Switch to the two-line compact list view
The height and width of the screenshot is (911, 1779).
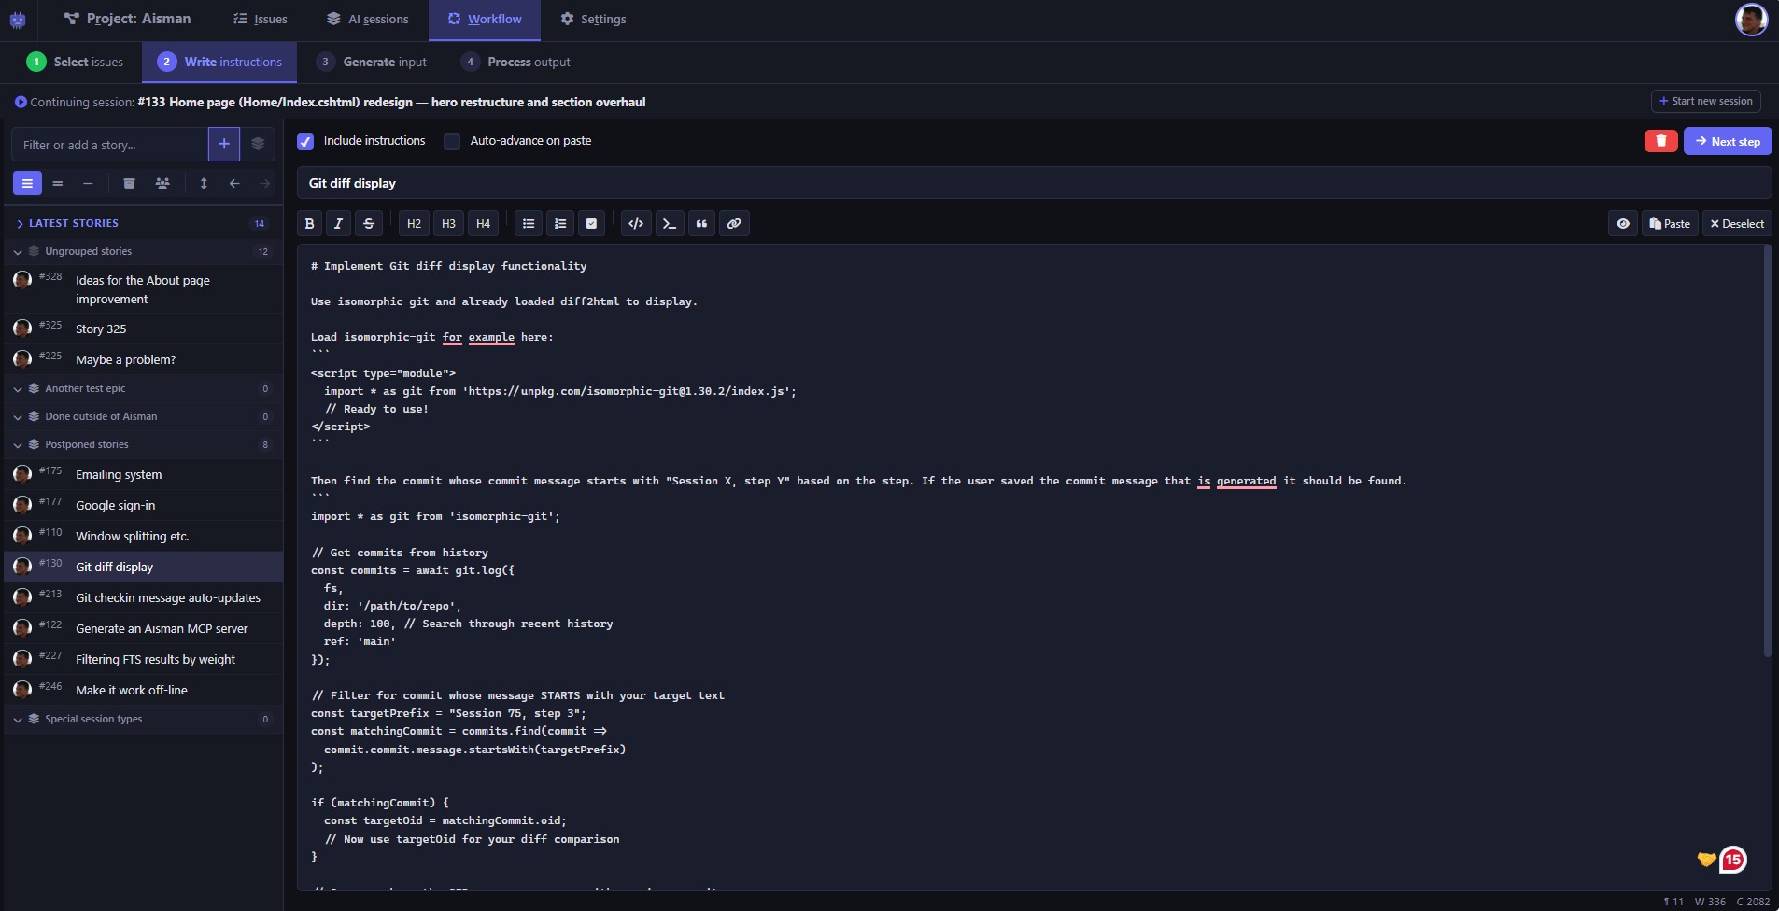click(58, 183)
